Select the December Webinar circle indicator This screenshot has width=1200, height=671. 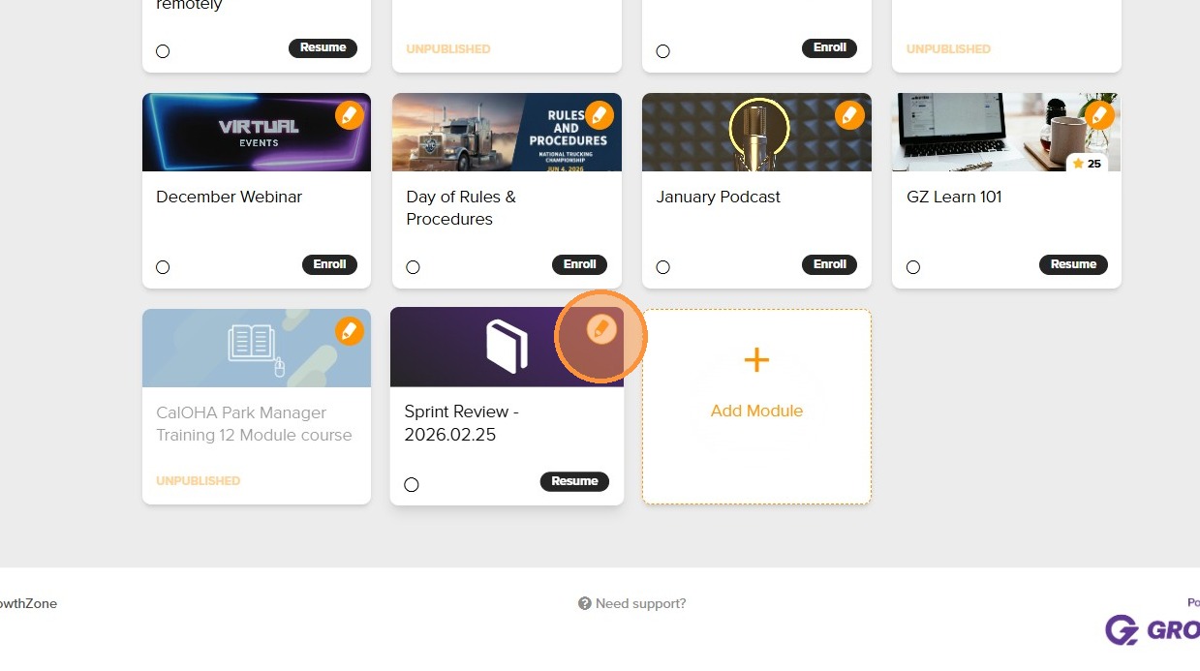tap(163, 267)
